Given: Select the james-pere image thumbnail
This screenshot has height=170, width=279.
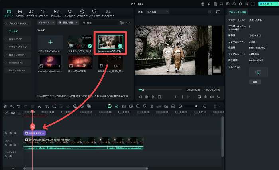Looking at the screenshot, I should click(110, 42).
